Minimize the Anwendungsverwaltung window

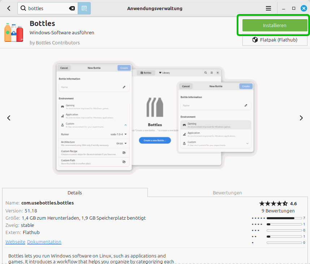(x=284, y=8)
